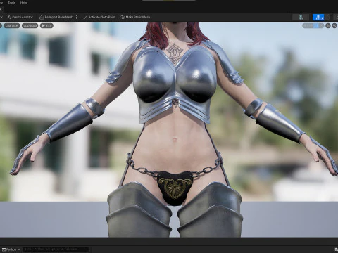Select the scale transform tool in viewport
The height and width of the screenshot is (253, 338).
coord(321,26)
